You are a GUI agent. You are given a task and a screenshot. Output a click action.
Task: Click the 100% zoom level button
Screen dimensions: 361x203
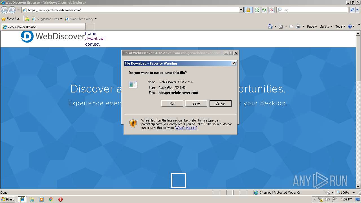click(x=342, y=193)
